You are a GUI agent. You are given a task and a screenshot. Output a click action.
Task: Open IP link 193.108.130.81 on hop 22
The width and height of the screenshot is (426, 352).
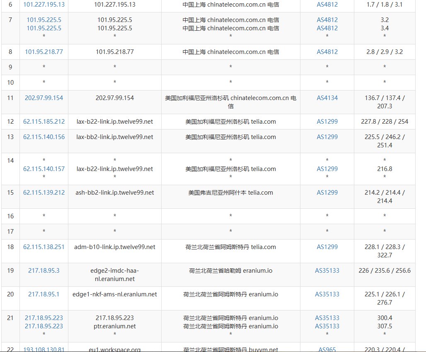click(x=44, y=349)
